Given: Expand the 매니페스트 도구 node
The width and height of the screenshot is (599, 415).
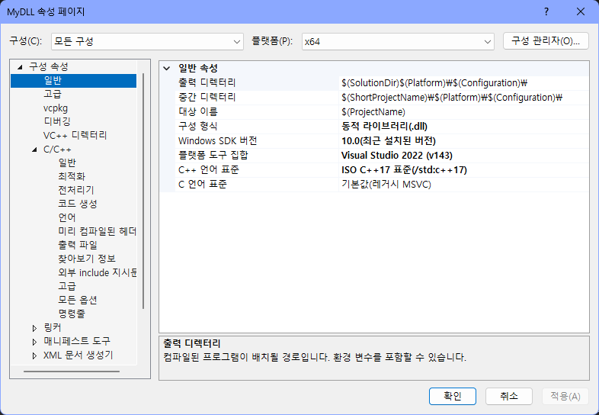Looking at the screenshot, I should click(x=34, y=341).
